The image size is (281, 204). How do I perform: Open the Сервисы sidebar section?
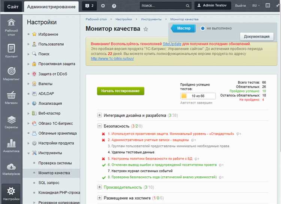pyautogui.click(x=11, y=122)
